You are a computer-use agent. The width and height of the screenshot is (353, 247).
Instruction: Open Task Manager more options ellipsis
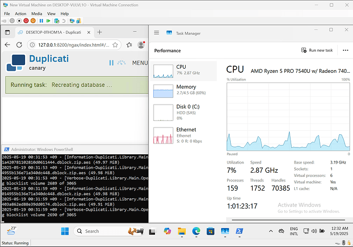tap(345, 50)
